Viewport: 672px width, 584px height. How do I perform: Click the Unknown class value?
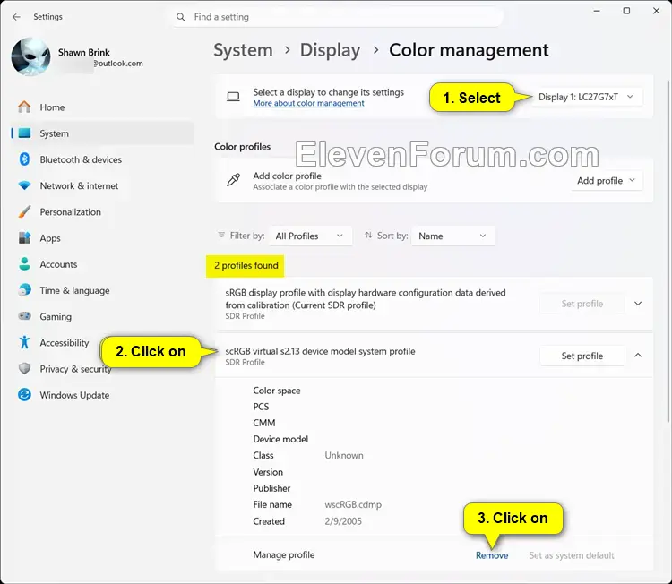344,455
